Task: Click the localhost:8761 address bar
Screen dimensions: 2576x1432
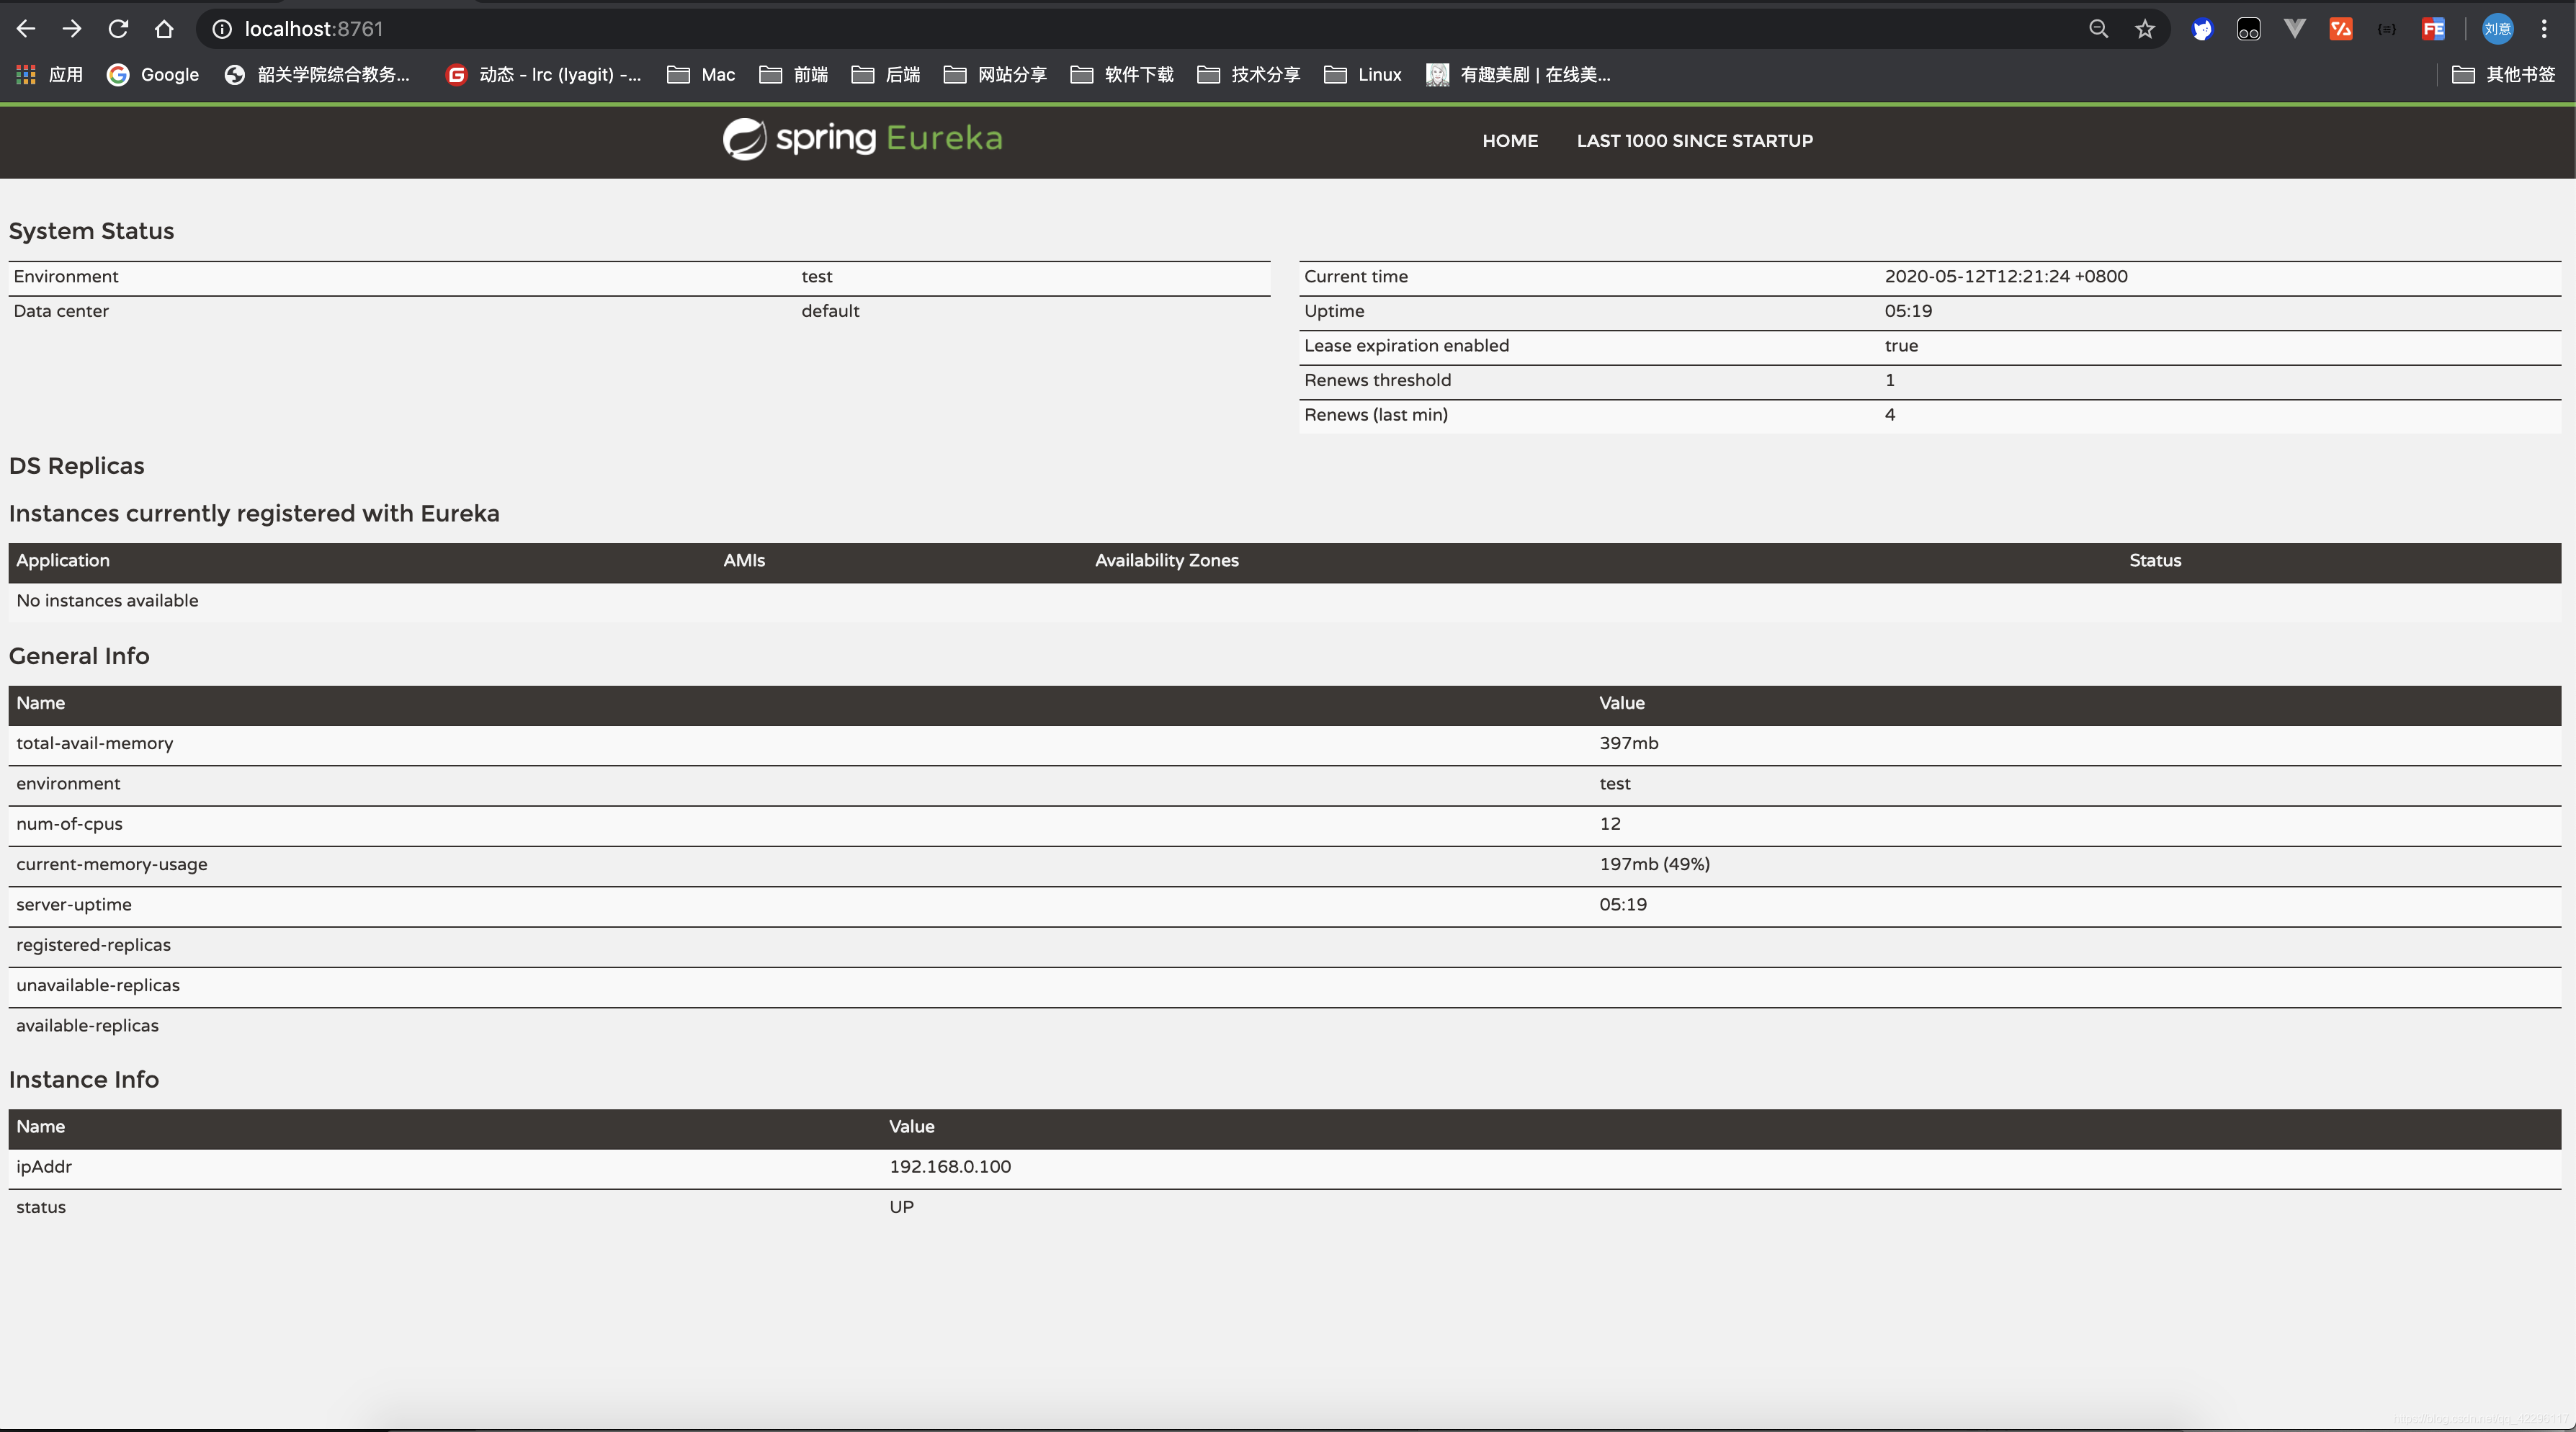Action: pyautogui.click(x=700, y=29)
